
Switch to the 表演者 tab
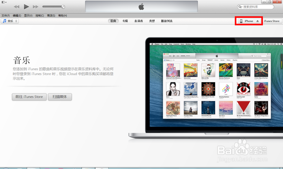pyautogui.click(x=139, y=21)
